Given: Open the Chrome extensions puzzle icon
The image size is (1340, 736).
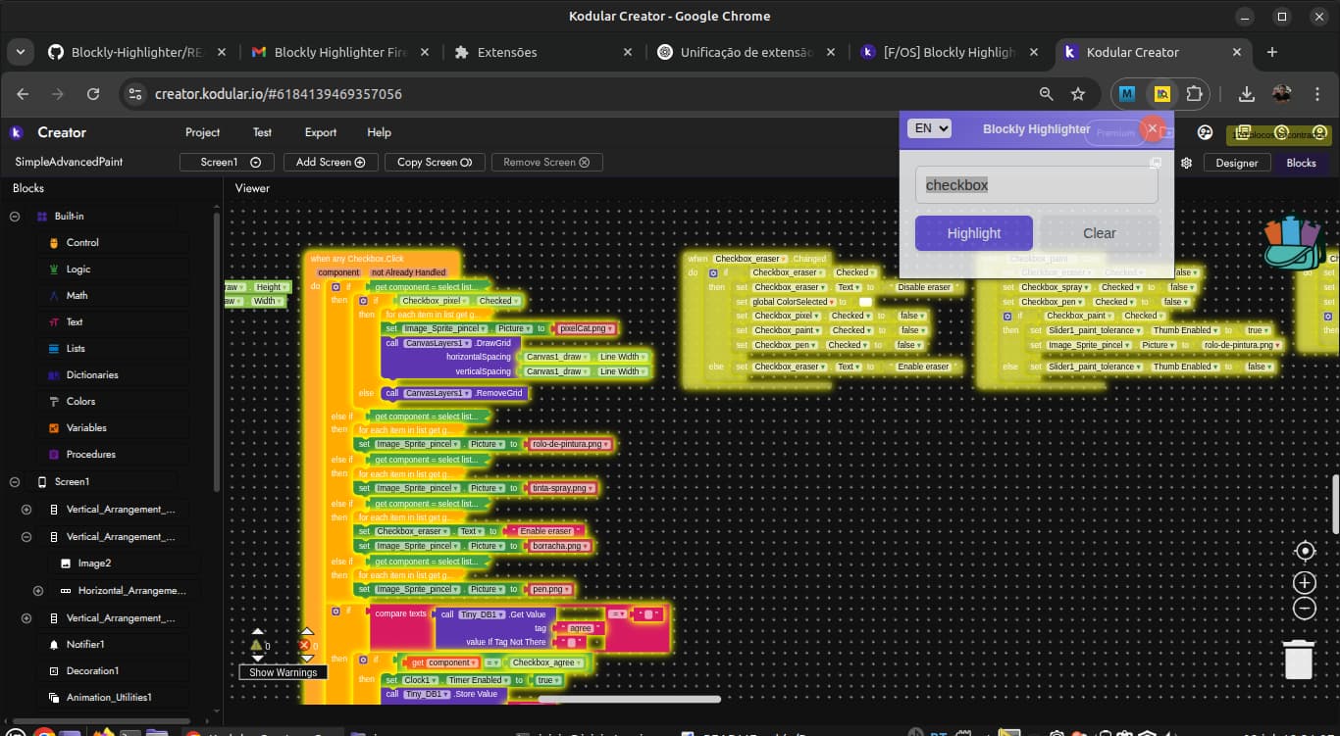Looking at the screenshot, I should point(1194,94).
